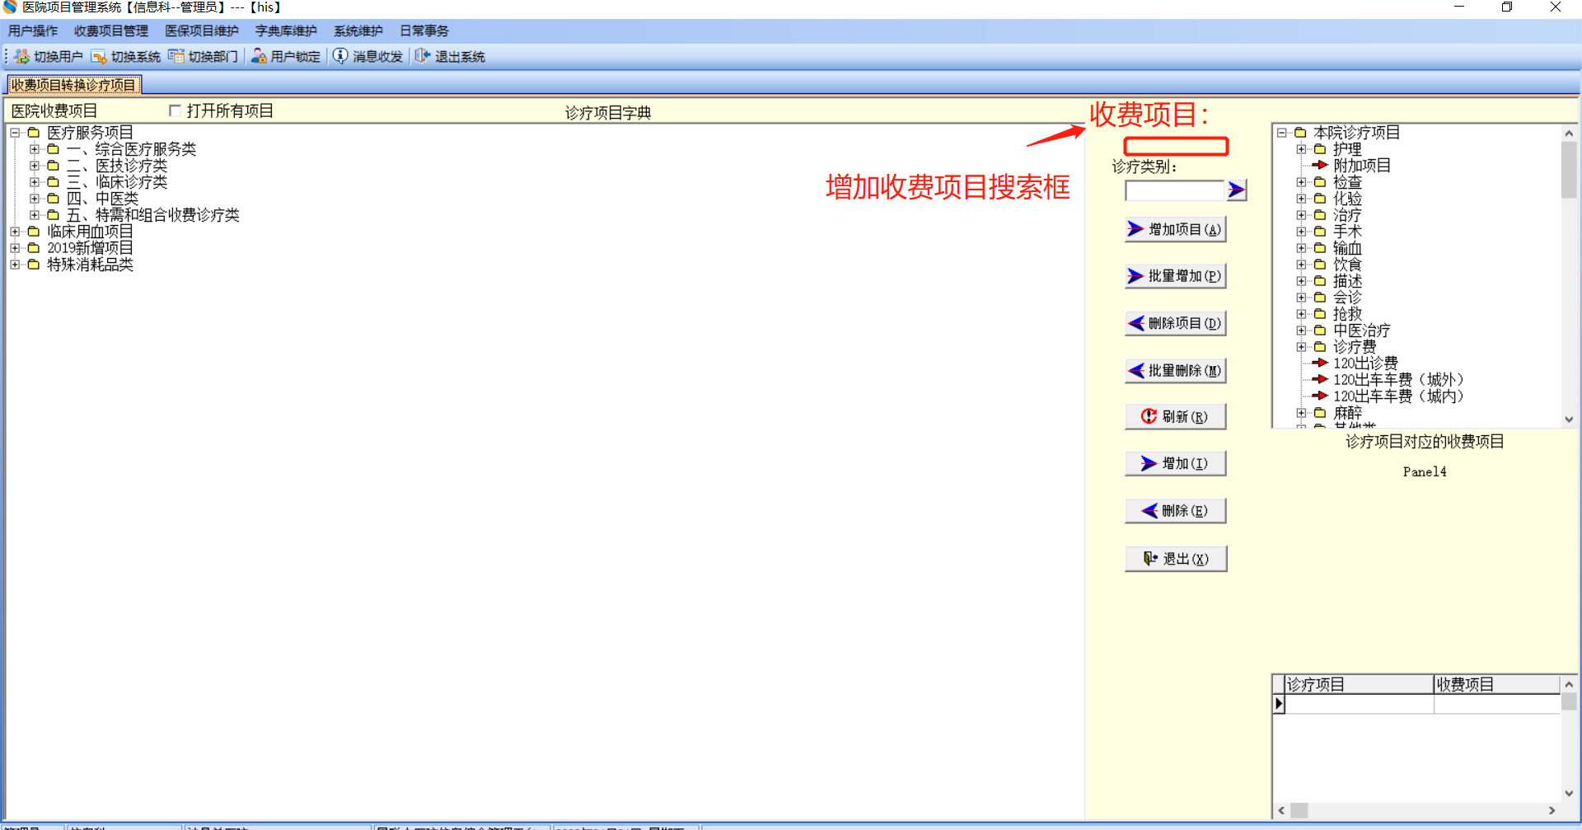Expand the 治疗 tree node

coord(1301,215)
